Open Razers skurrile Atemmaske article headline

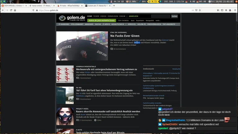(108, 111)
